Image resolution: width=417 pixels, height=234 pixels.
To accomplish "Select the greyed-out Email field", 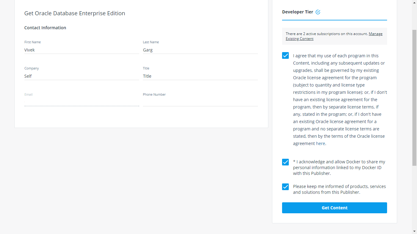I will pyautogui.click(x=82, y=102).
